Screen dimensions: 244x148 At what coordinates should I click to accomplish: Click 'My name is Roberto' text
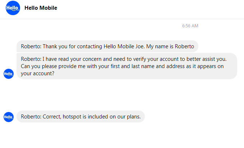click(170, 46)
